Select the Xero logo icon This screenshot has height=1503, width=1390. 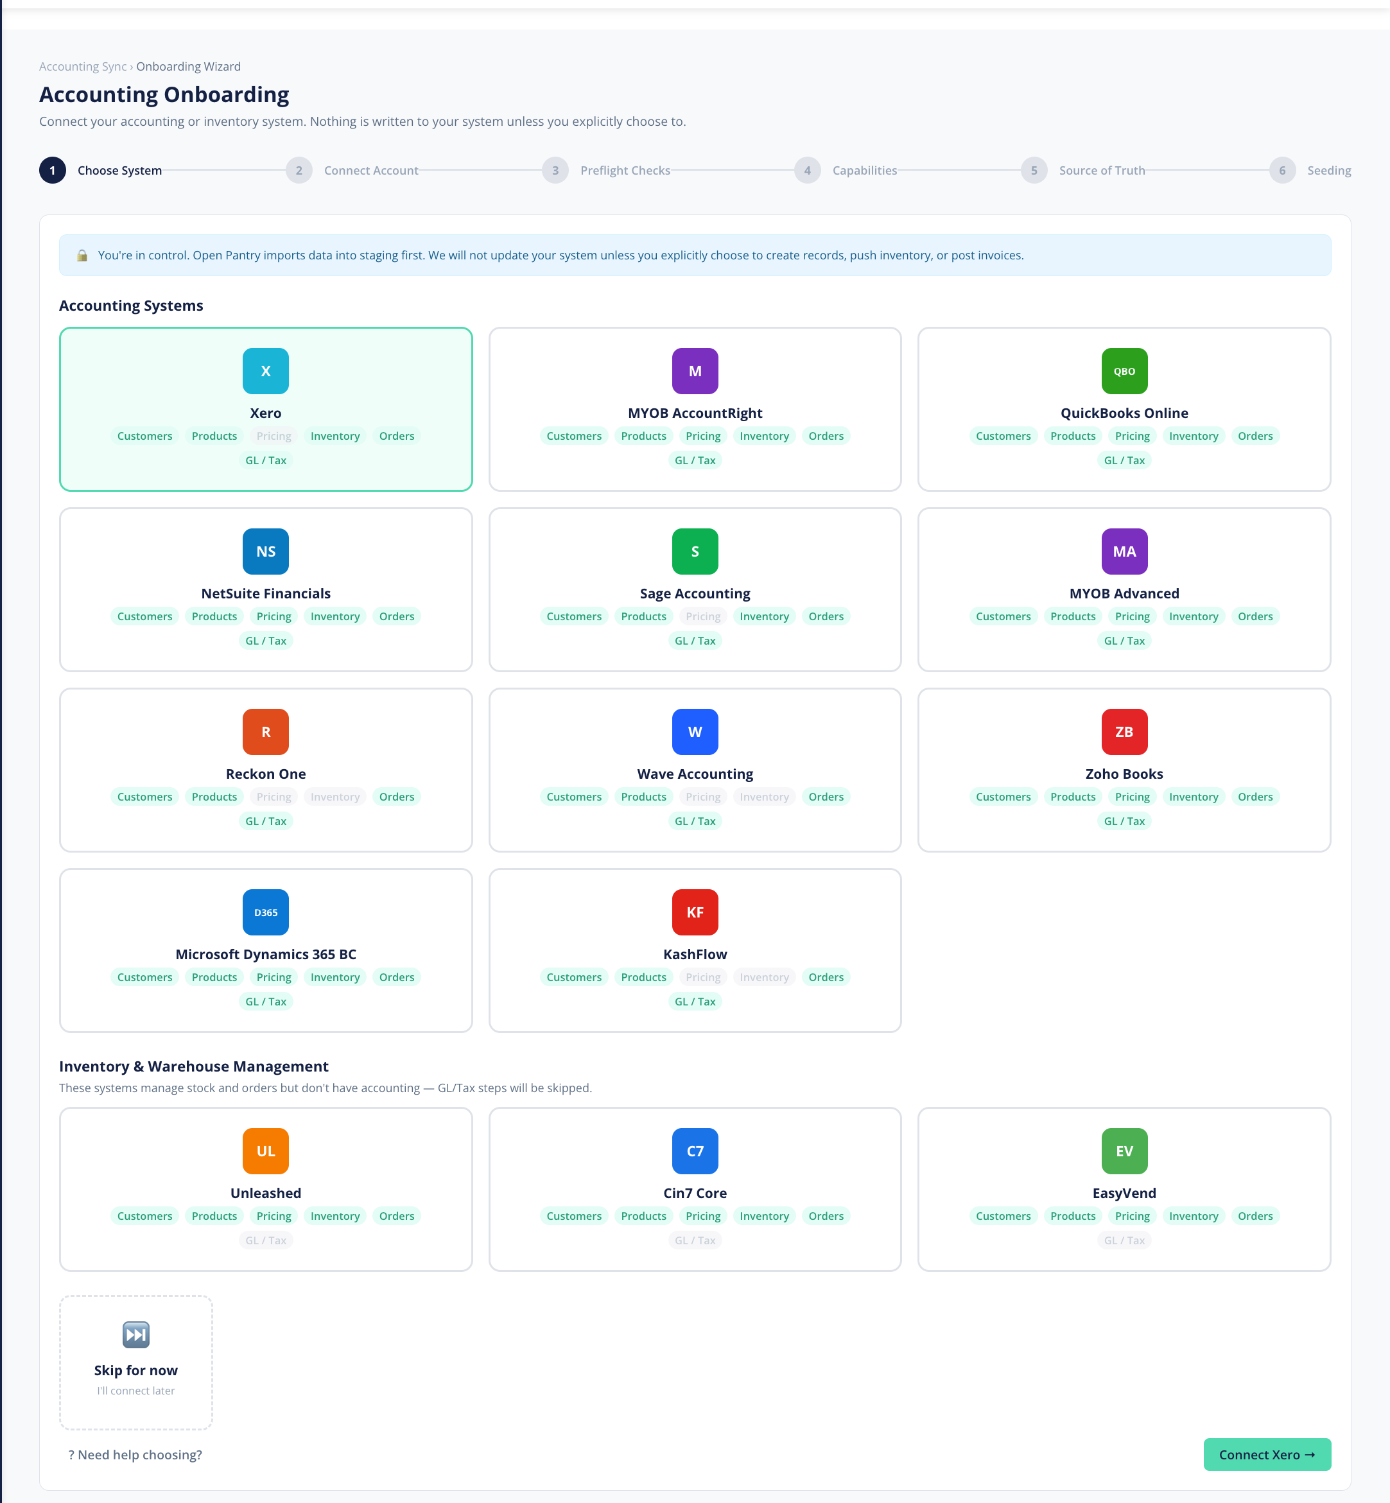(266, 371)
